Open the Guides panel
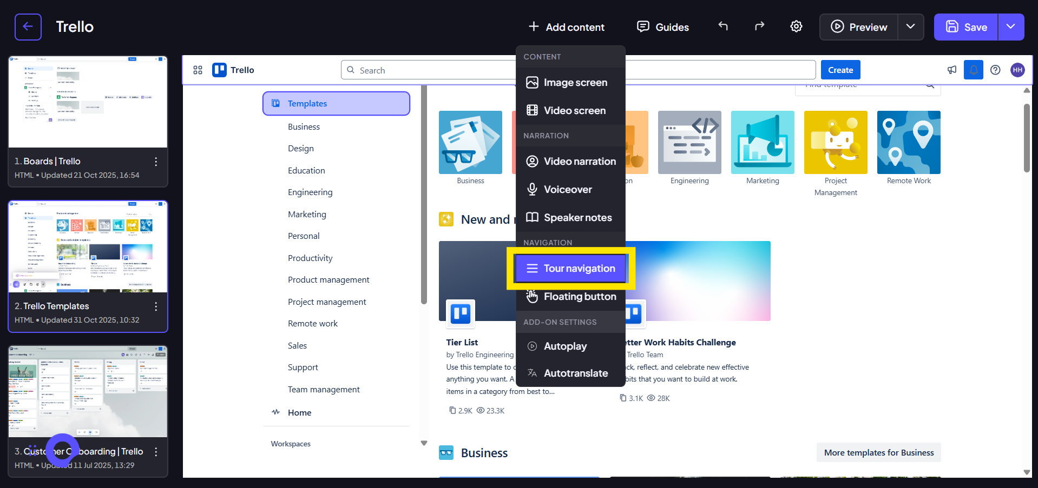 pos(663,27)
